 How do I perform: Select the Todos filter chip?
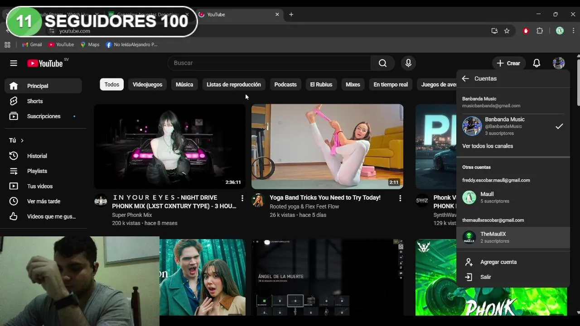tap(112, 85)
